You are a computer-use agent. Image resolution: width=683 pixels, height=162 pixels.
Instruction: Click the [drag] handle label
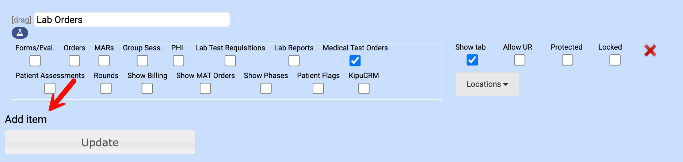(21, 20)
